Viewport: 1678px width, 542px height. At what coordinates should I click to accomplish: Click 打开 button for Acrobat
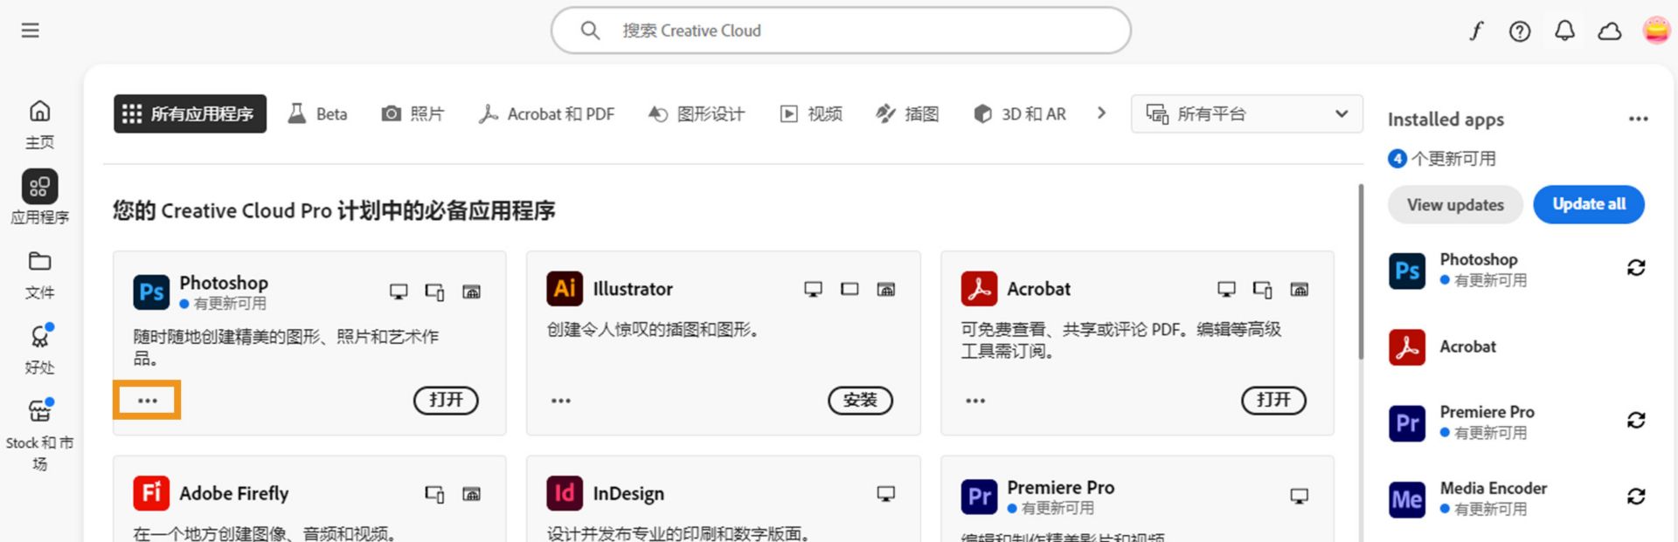[x=1273, y=400]
